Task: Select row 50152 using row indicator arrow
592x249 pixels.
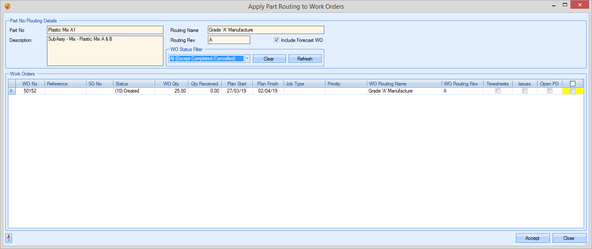Action: (x=12, y=91)
